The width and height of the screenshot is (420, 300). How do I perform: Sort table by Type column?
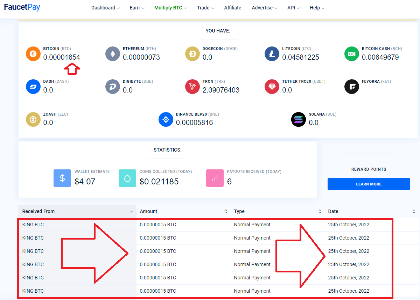[278, 211]
